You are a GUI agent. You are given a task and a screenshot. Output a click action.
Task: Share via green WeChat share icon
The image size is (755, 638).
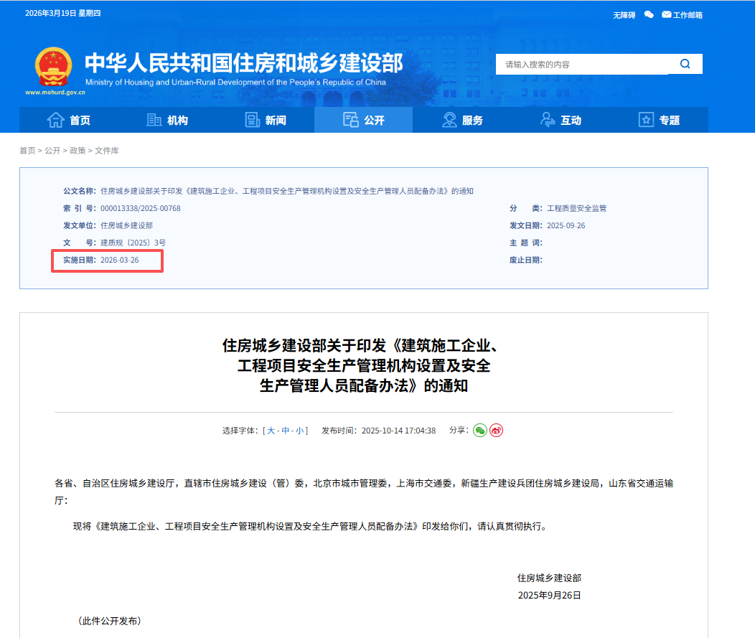pyautogui.click(x=480, y=431)
